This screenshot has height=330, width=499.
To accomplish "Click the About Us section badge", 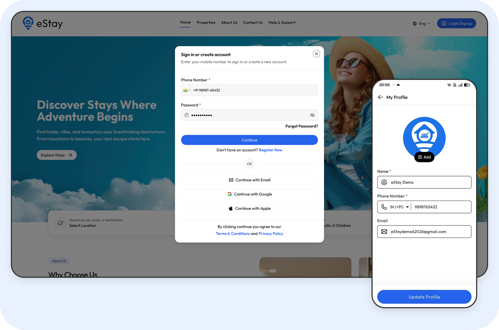I will coord(59,261).
